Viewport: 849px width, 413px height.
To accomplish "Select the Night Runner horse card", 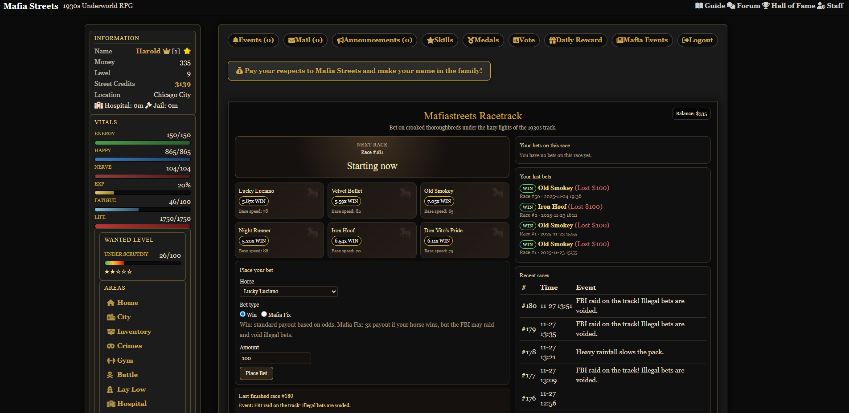I will click(279, 240).
